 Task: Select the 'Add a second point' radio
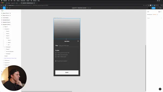56,55
